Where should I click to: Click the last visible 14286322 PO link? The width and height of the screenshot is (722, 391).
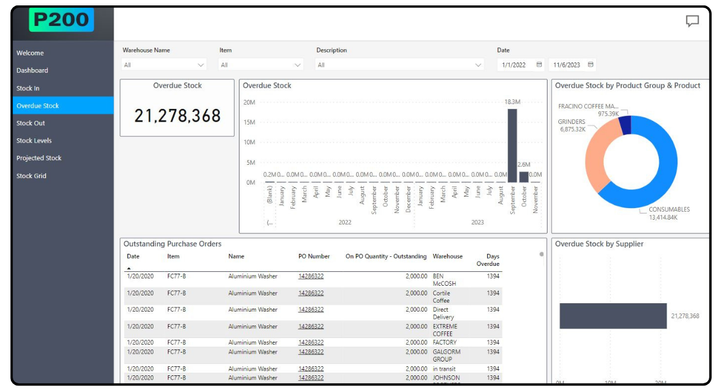[x=310, y=378]
